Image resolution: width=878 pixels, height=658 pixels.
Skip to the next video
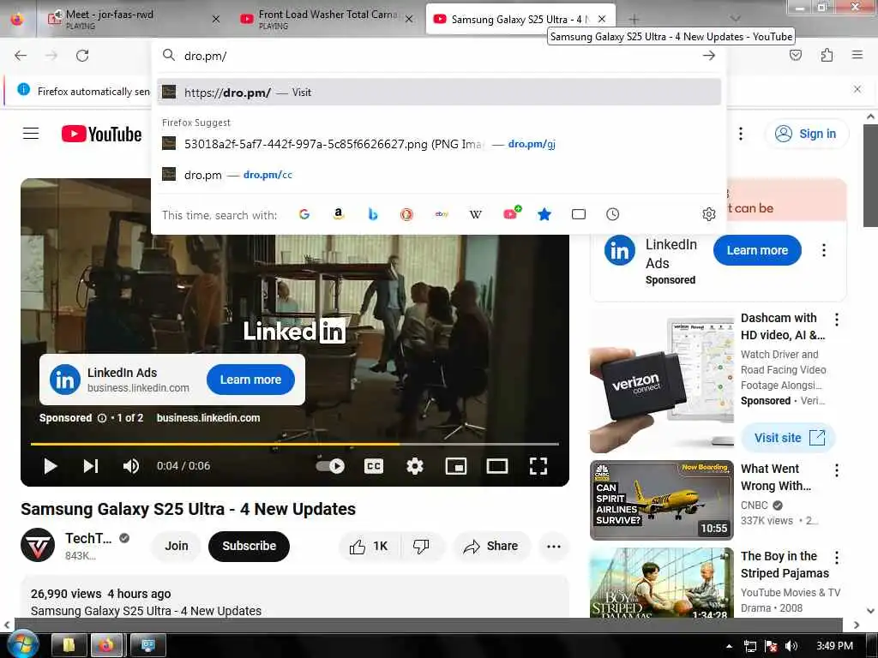91,466
